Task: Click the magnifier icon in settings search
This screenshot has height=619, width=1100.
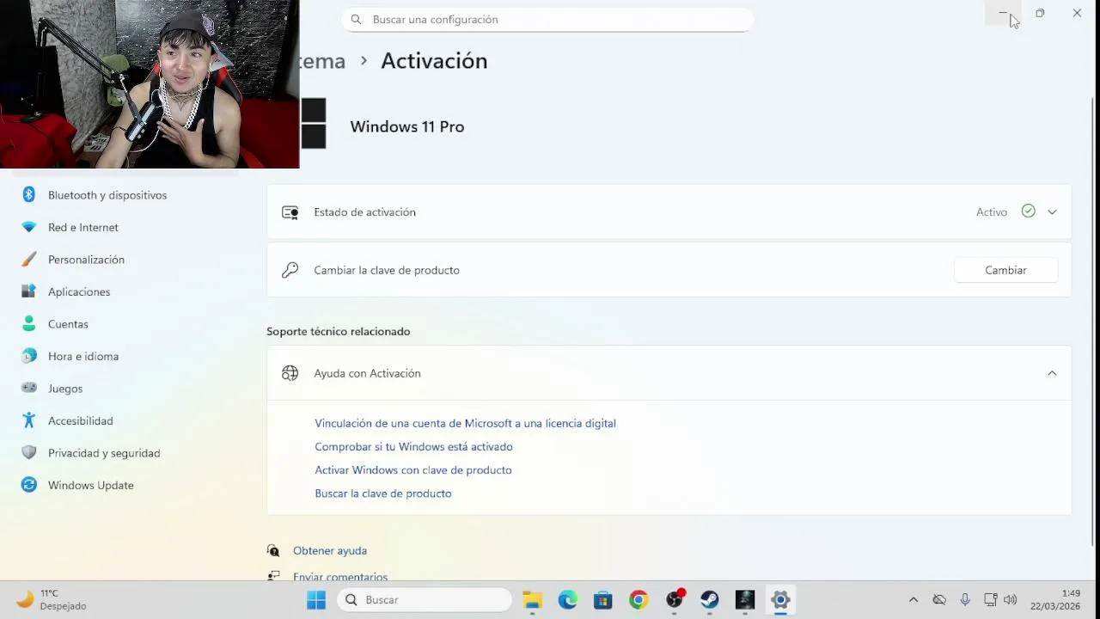Action: pyautogui.click(x=356, y=19)
